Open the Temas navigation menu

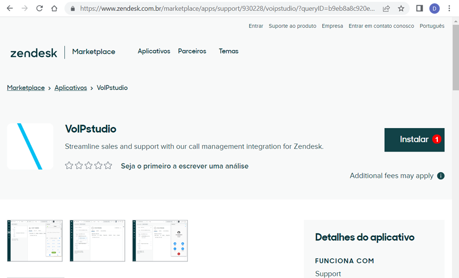click(229, 51)
